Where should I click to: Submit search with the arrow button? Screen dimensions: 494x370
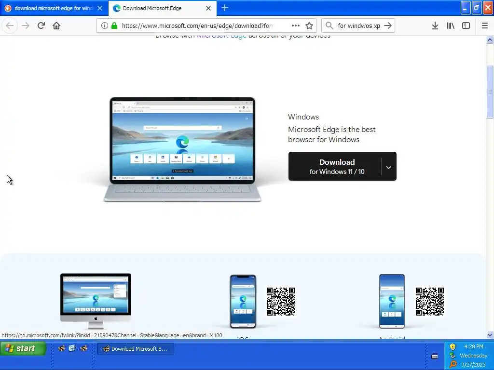(x=388, y=26)
